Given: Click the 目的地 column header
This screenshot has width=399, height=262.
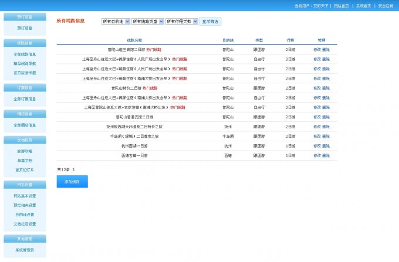Looking at the screenshot, I should pos(228,40).
